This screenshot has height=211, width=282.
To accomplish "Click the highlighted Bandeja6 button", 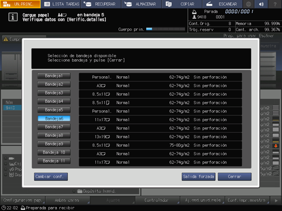I will [x=54, y=119].
